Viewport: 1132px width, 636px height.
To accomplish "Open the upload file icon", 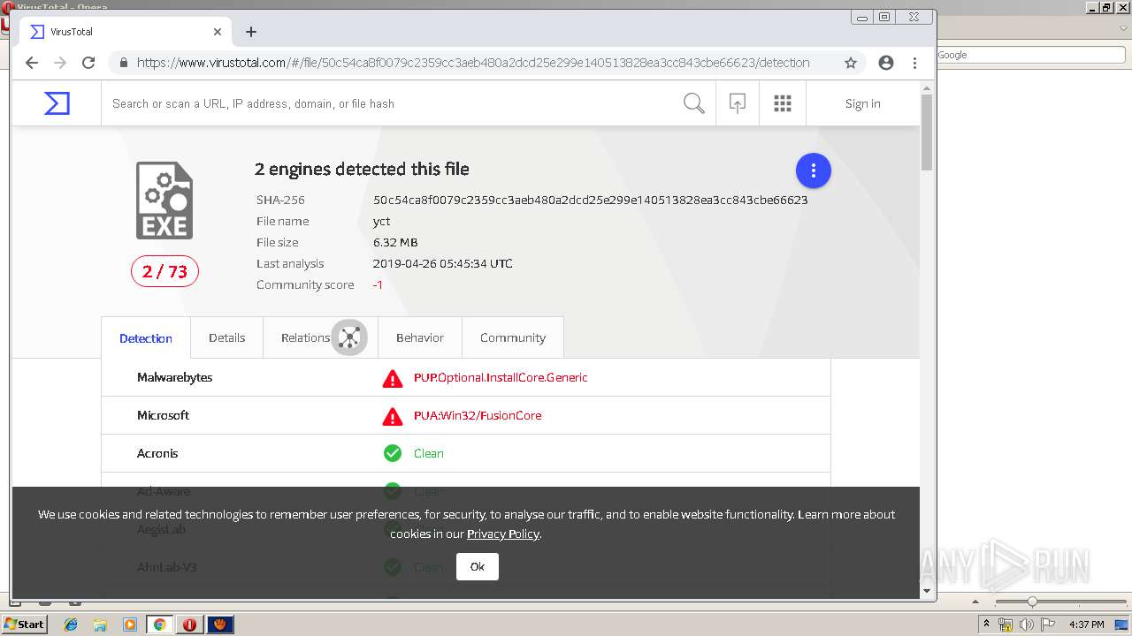I will 738,103.
